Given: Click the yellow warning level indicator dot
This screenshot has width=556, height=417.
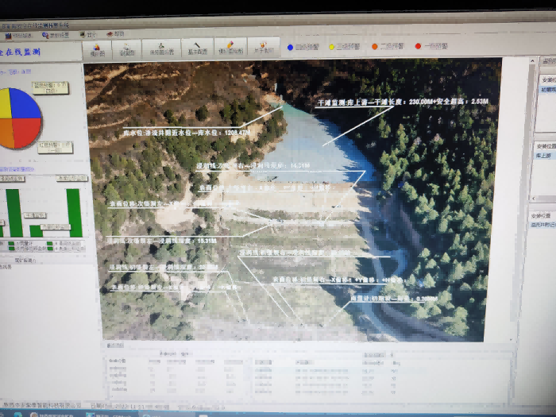Looking at the screenshot, I should coord(332,47).
